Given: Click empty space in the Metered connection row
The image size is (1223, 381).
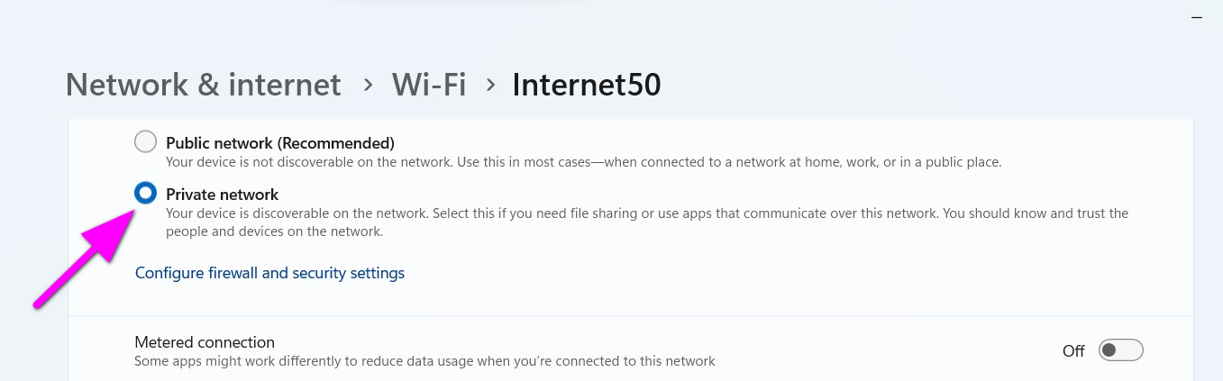Looking at the screenshot, I should click(856, 350).
